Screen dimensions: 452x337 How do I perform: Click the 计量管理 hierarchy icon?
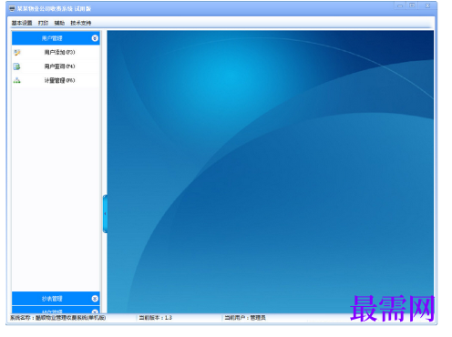coord(17,80)
